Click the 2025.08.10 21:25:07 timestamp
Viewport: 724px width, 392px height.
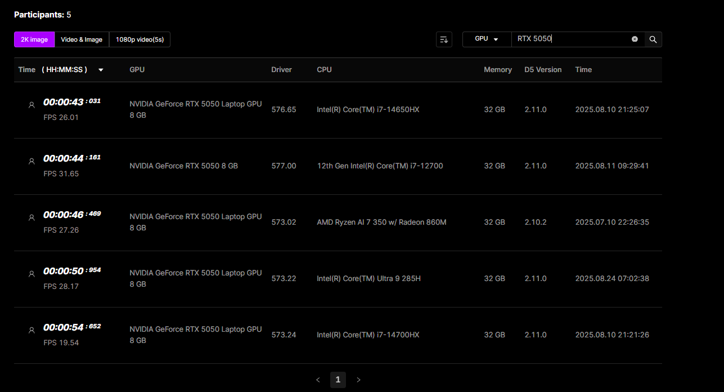(612, 110)
